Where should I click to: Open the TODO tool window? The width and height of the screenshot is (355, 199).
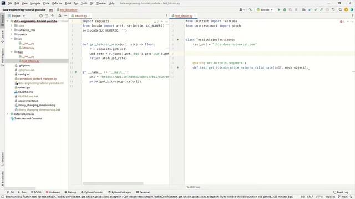pos(35,192)
